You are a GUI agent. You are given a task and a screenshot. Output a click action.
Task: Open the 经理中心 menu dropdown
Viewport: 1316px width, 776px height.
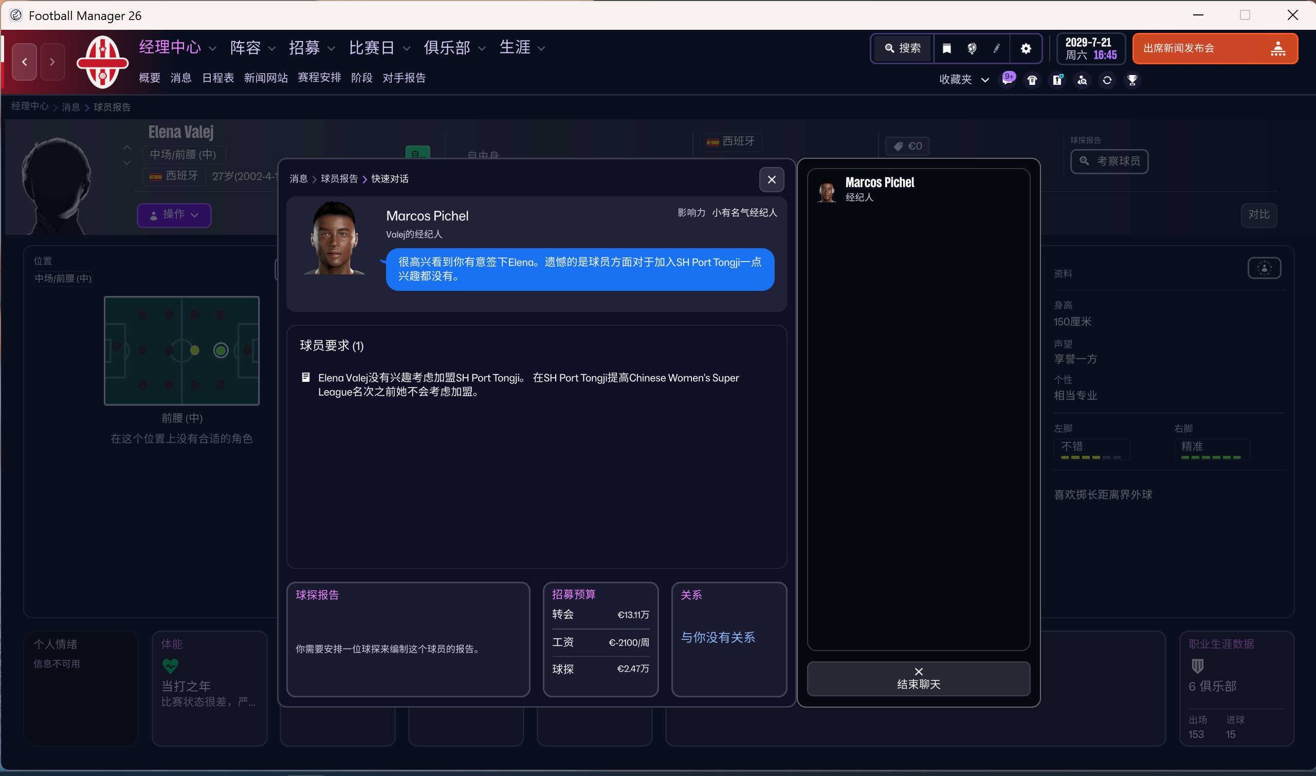click(x=177, y=48)
